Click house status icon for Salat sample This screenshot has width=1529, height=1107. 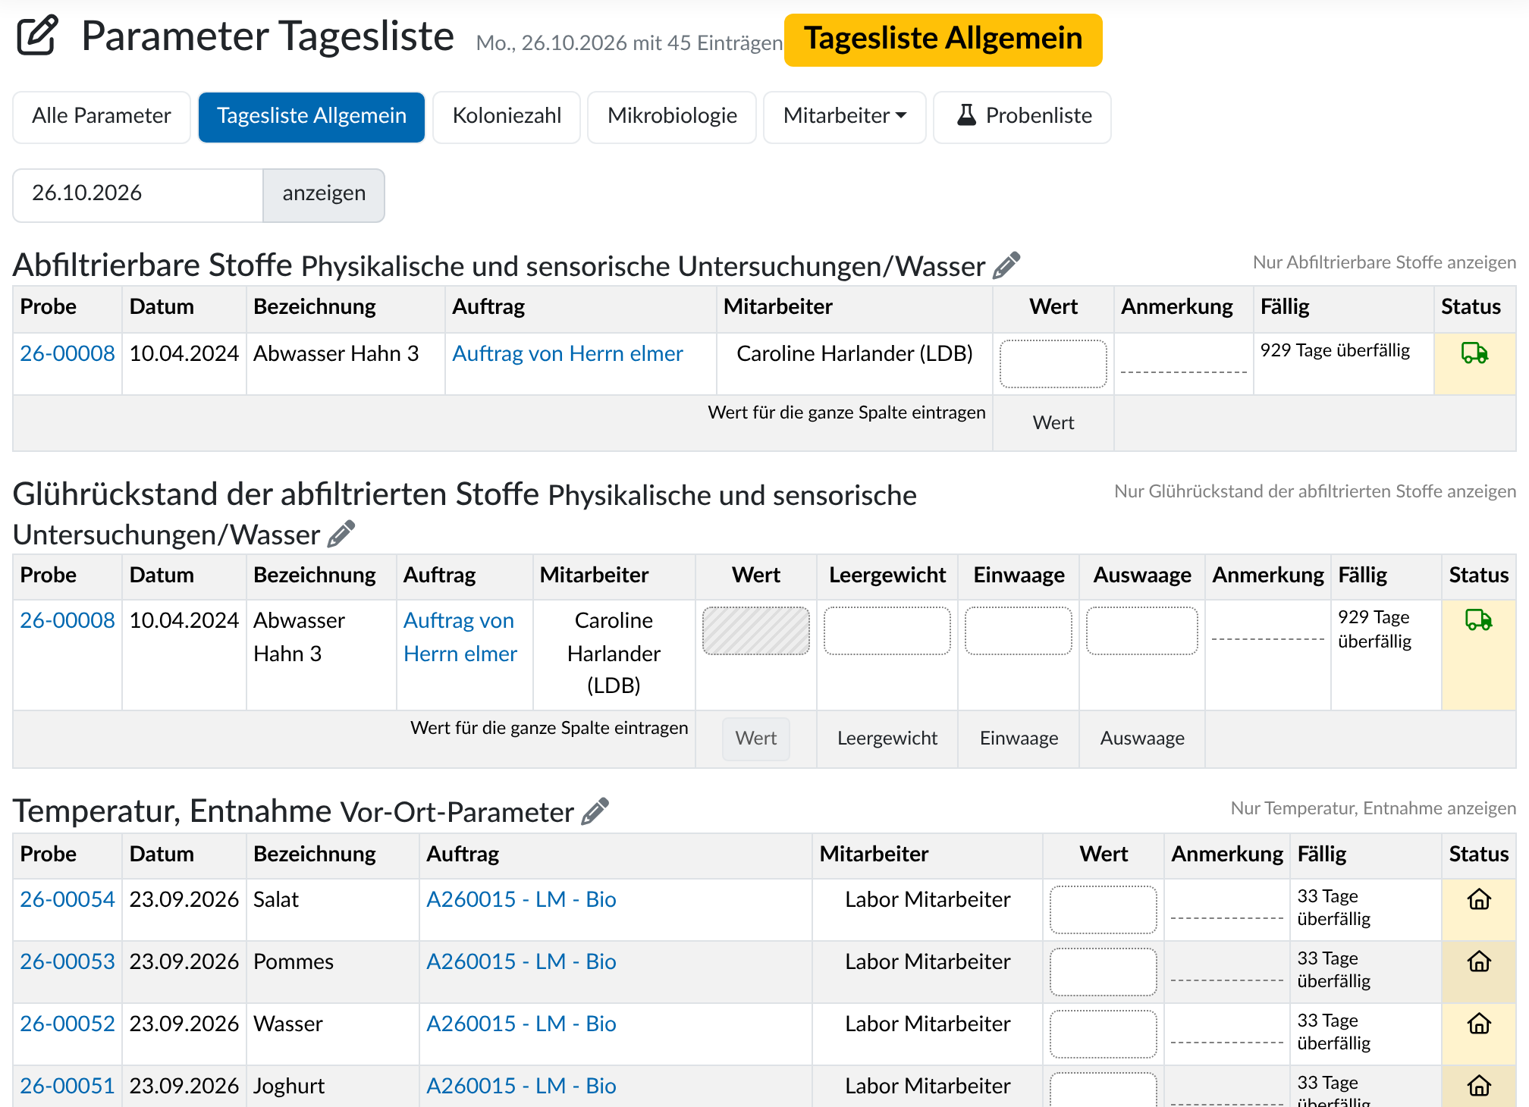point(1479,899)
